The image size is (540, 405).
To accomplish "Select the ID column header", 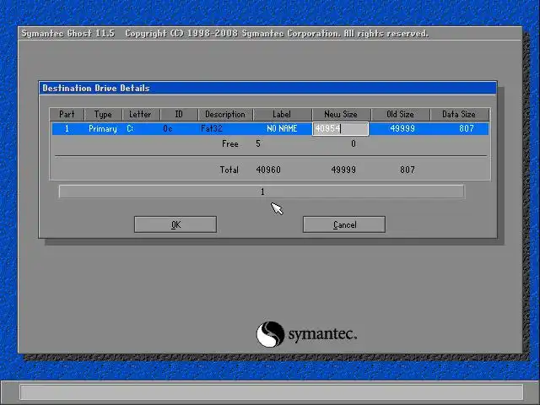I will click(179, 115).
